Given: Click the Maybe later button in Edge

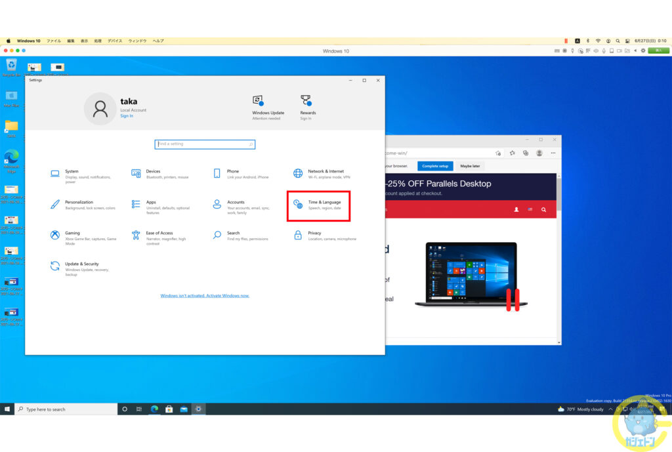Looking at the screenshot, I should [470, 166].
